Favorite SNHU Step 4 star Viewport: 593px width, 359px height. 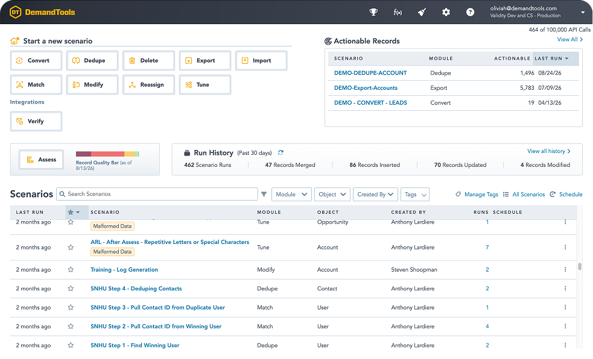click(71, 289)
